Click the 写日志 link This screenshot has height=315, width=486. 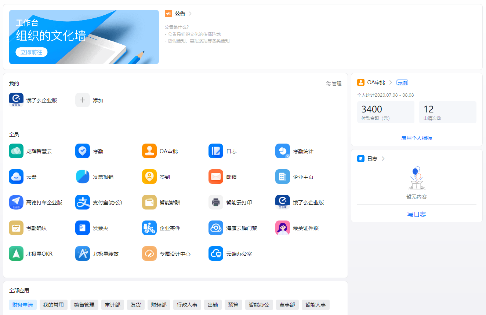pyautogui.click(x=417, y=214)
